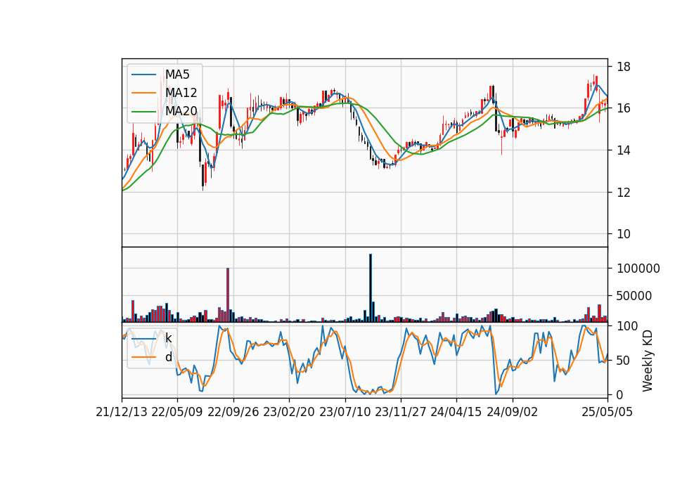This screenshot has height=485, width=675.
Task: Click the volume axis label 50000
Action: (x=634, y=296)
